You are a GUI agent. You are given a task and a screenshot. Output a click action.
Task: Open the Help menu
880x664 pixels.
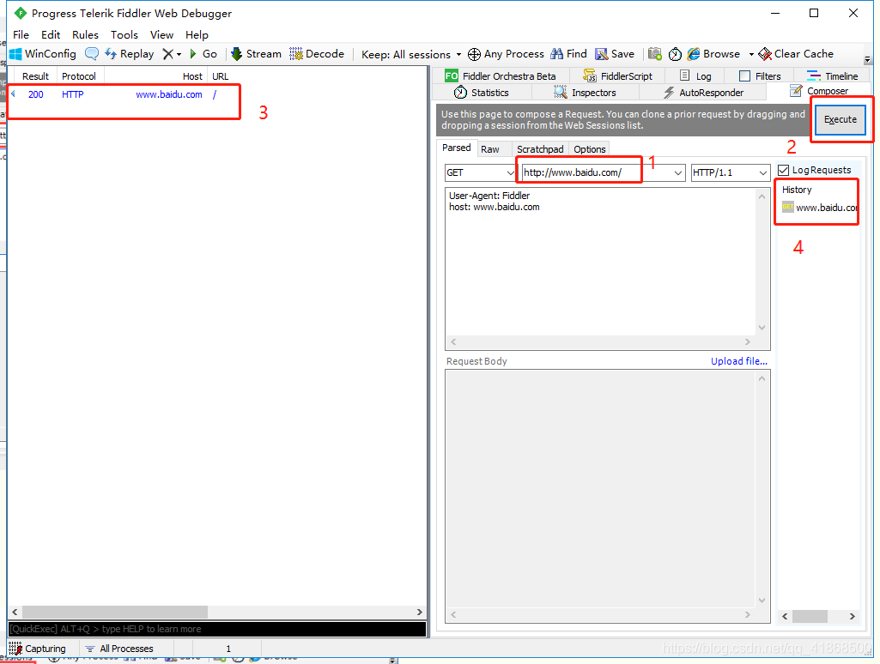click(197, 35)
